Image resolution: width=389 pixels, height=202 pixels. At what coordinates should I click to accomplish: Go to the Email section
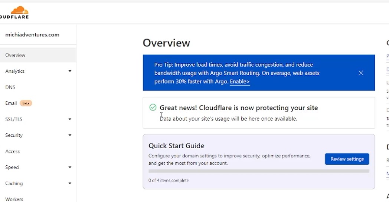pyautogui.click(x=11, y=103)
